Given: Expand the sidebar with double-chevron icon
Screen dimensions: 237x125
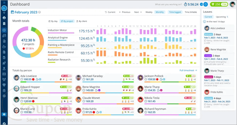Looking at the screenshot, I should tap(4, 2).
